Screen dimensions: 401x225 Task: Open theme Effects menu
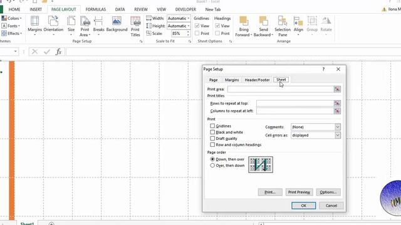point(11,33)
